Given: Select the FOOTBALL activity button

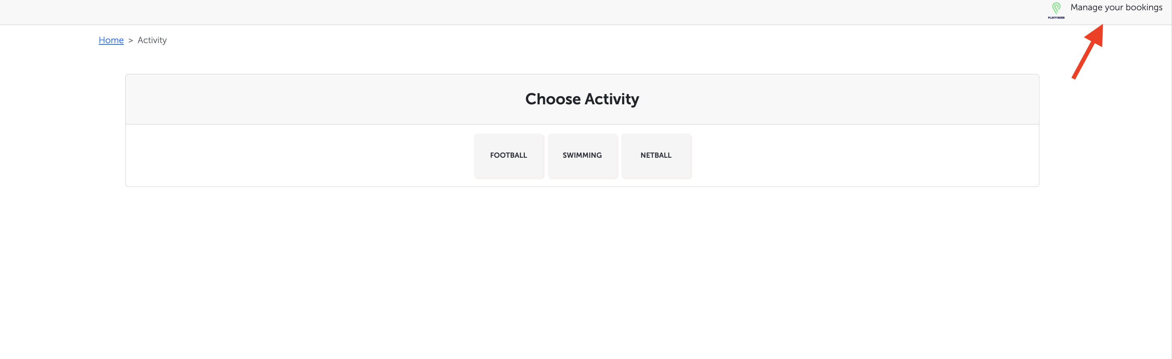Looking at the screenshot, I should coord(508,155).
